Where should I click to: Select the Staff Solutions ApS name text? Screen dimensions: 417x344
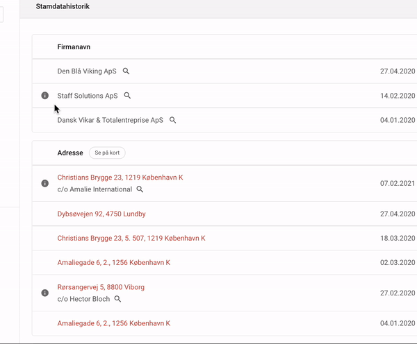point(88,96)
